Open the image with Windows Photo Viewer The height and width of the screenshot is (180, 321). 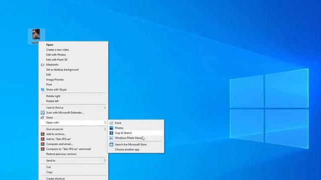[136, 138]
